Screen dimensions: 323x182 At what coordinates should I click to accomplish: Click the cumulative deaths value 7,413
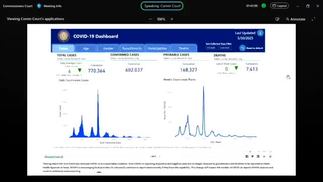coord(252,69)
